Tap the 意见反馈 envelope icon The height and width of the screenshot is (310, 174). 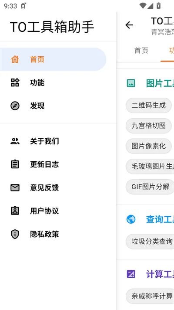click(15, 187)
